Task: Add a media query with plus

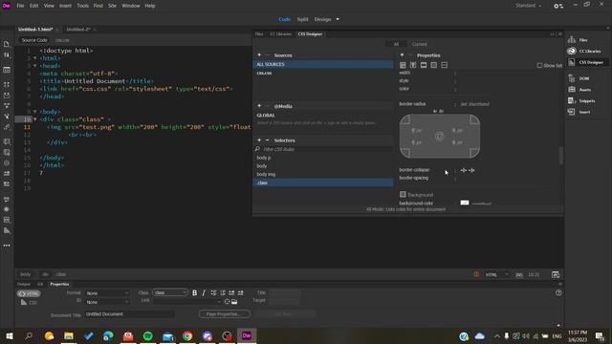Action: click(x=259, y=106)
